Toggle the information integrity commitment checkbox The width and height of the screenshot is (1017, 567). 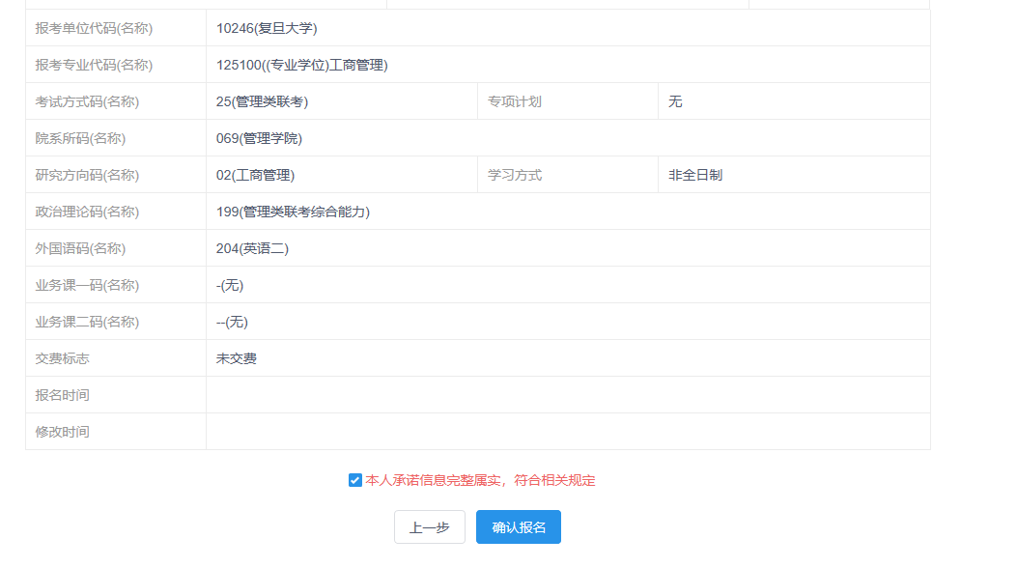(355, 480)
